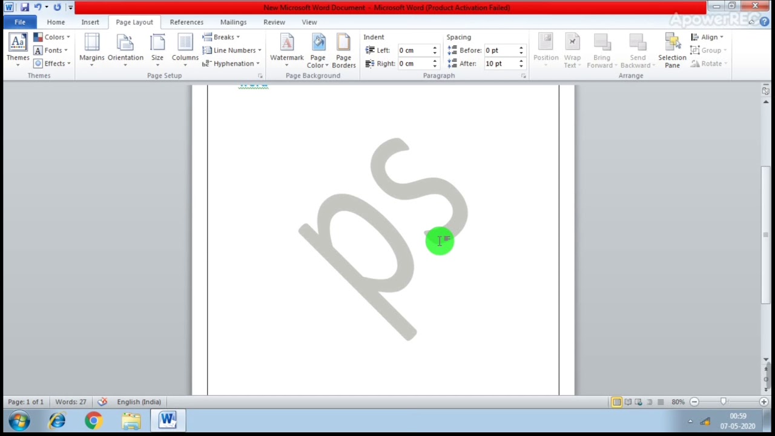Switch to Draft view

click(x=661, y=402)
